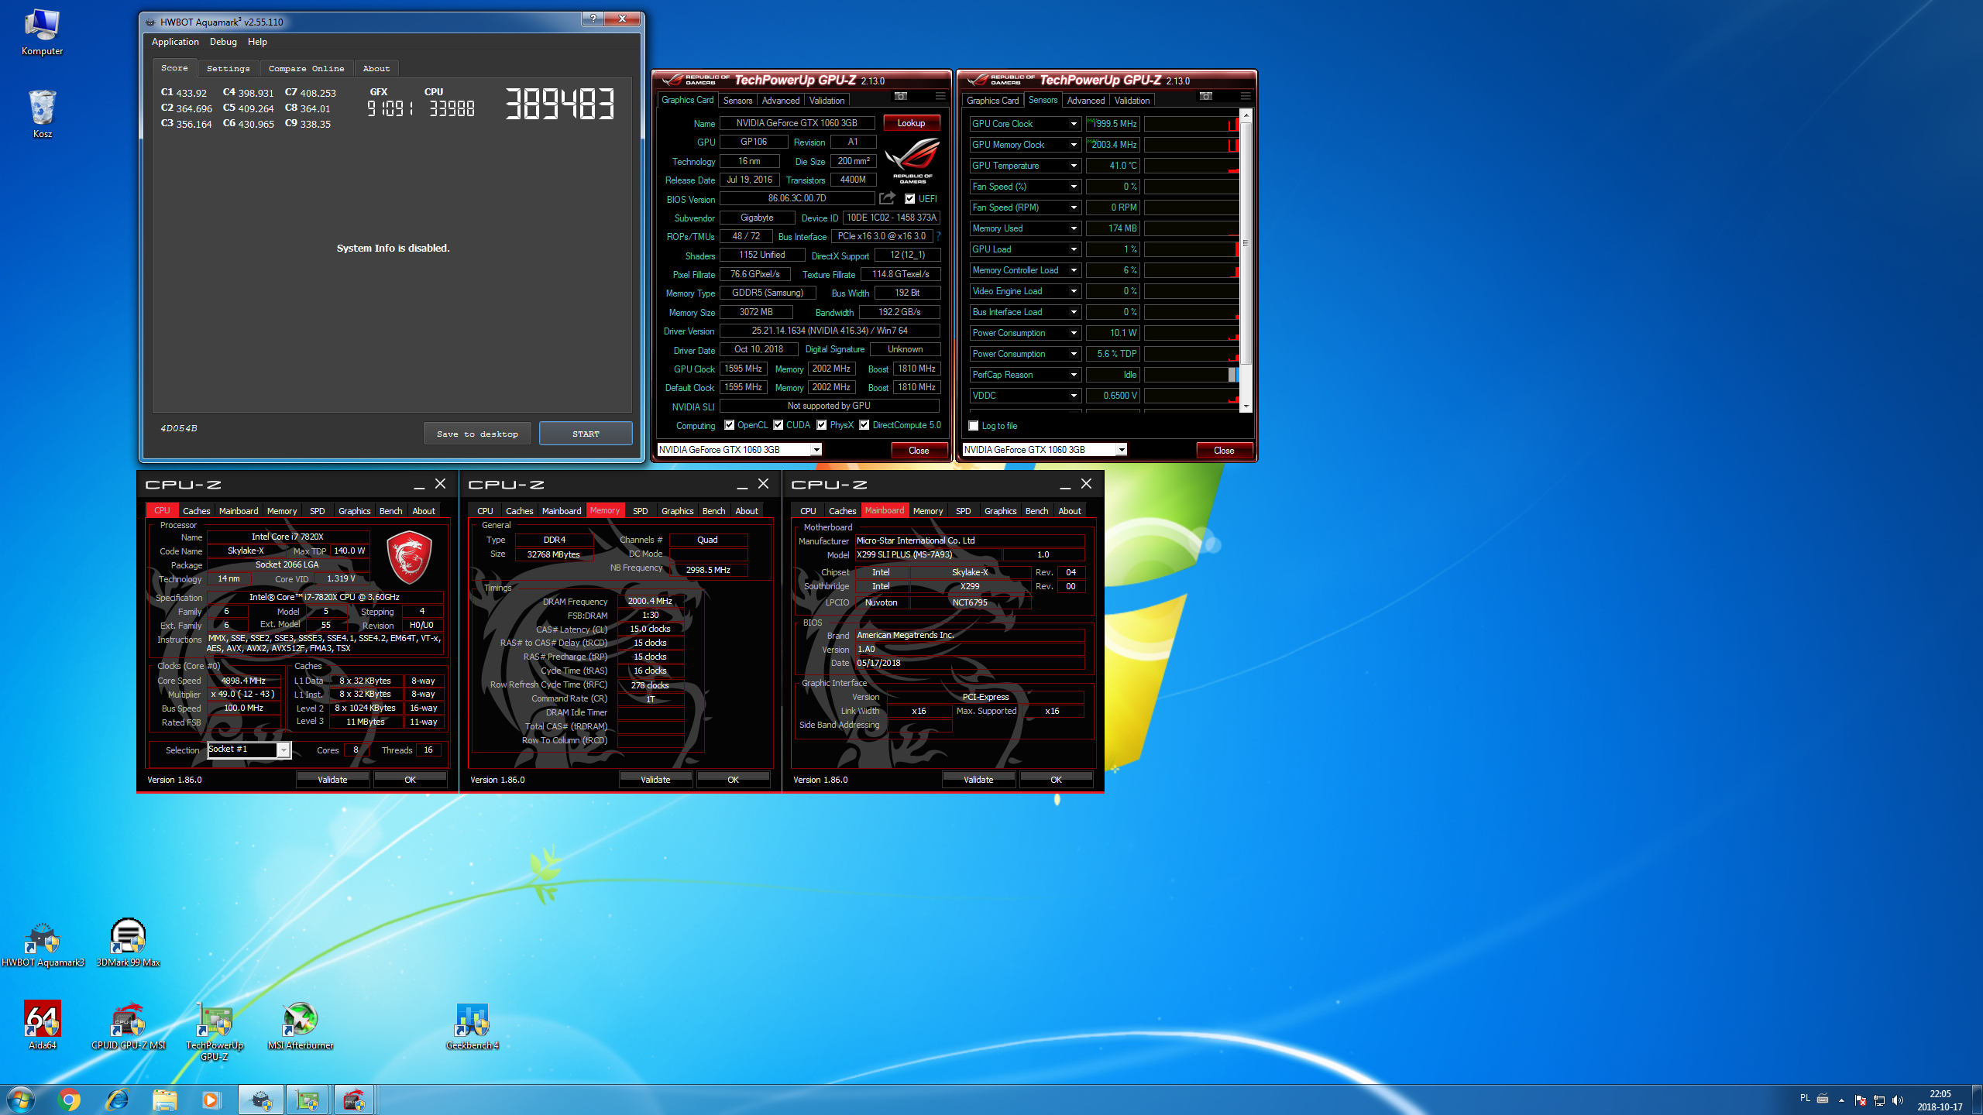
Task: Click scroll down arrow in GPU-Z Sensors list
Action: pyautogui.click(x=1246, y=406)
